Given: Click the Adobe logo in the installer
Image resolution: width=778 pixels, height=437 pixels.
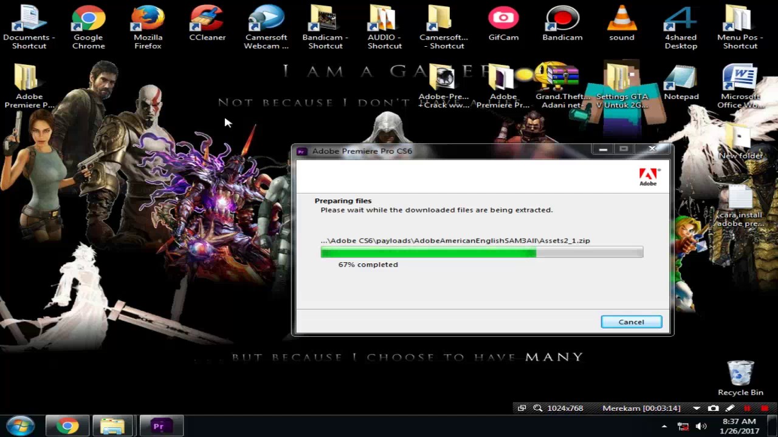Looking at the screenshot, I should tap(648, 177).
